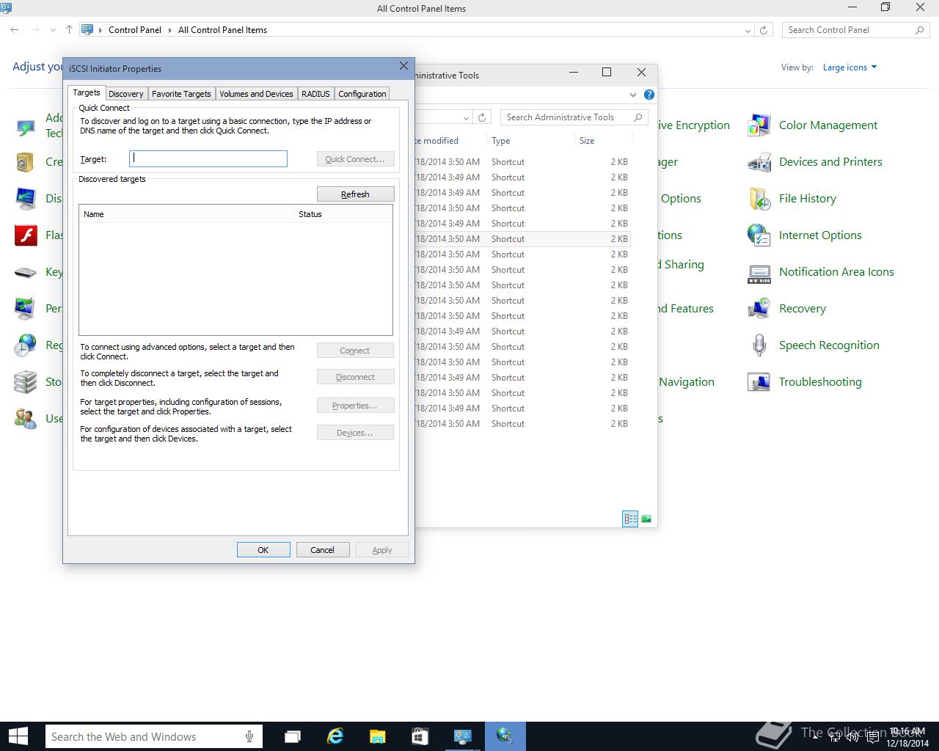
Task: Close the iSCSI Initiator Properties dialog
Action: tap(403, 66)
